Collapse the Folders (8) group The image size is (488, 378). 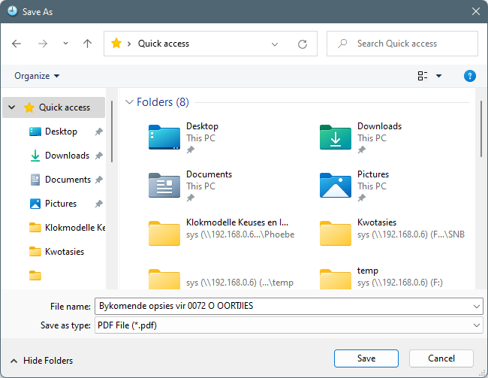pyautogui.click(x=129, y=102)
